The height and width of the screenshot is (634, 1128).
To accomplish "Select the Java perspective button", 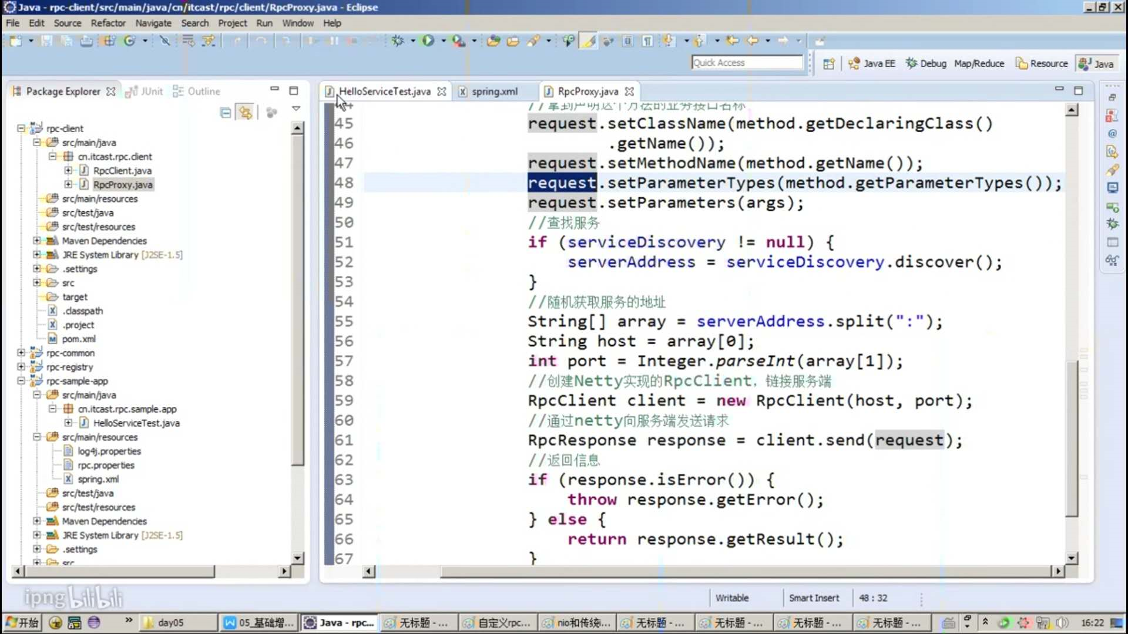I will coord(1096,64).
